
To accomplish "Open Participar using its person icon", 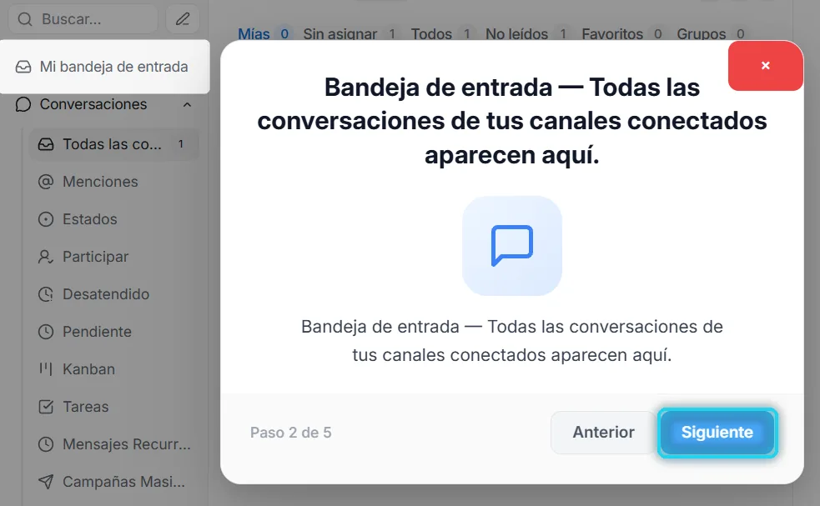I will [x=46, y=258].
